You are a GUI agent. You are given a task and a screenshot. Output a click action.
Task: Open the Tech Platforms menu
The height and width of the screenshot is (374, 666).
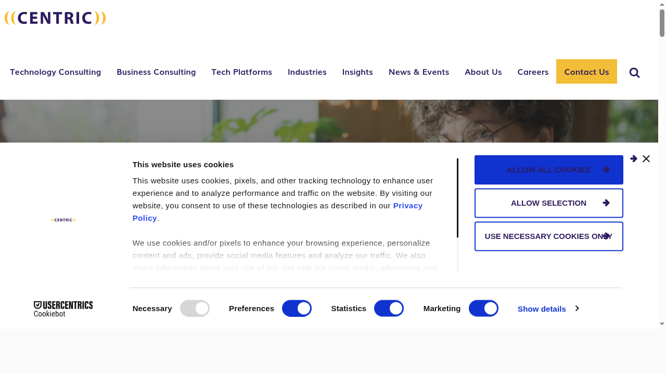pos(241,72)
